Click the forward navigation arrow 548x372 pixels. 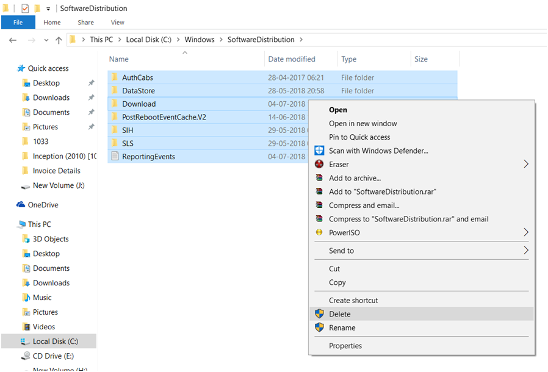tap(32, 40)
